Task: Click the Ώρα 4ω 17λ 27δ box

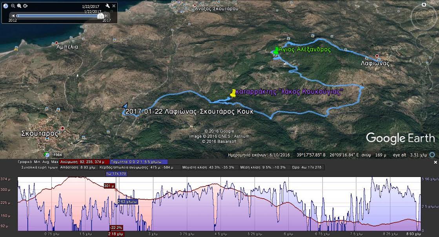Action: pyautogui.click(x=308, y=167)
